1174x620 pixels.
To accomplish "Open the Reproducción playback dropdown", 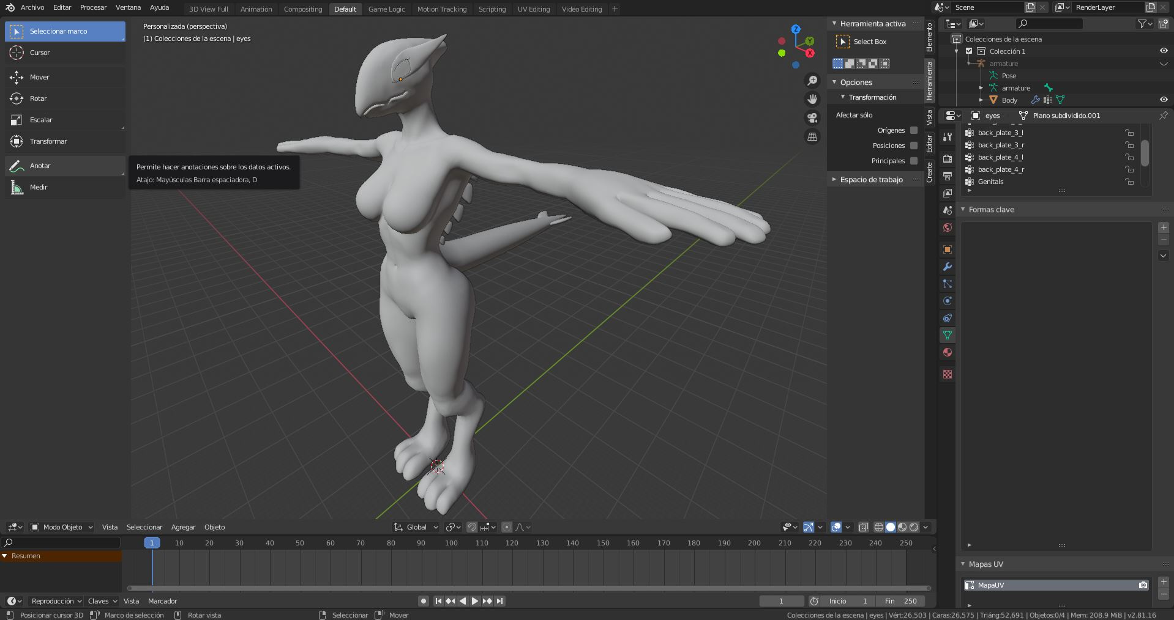I will pyautogui.click(x=56, y=601).
